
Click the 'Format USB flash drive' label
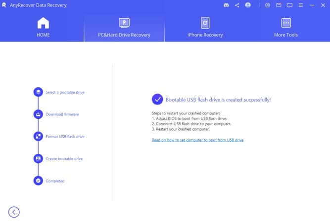[x=65, y=137]
